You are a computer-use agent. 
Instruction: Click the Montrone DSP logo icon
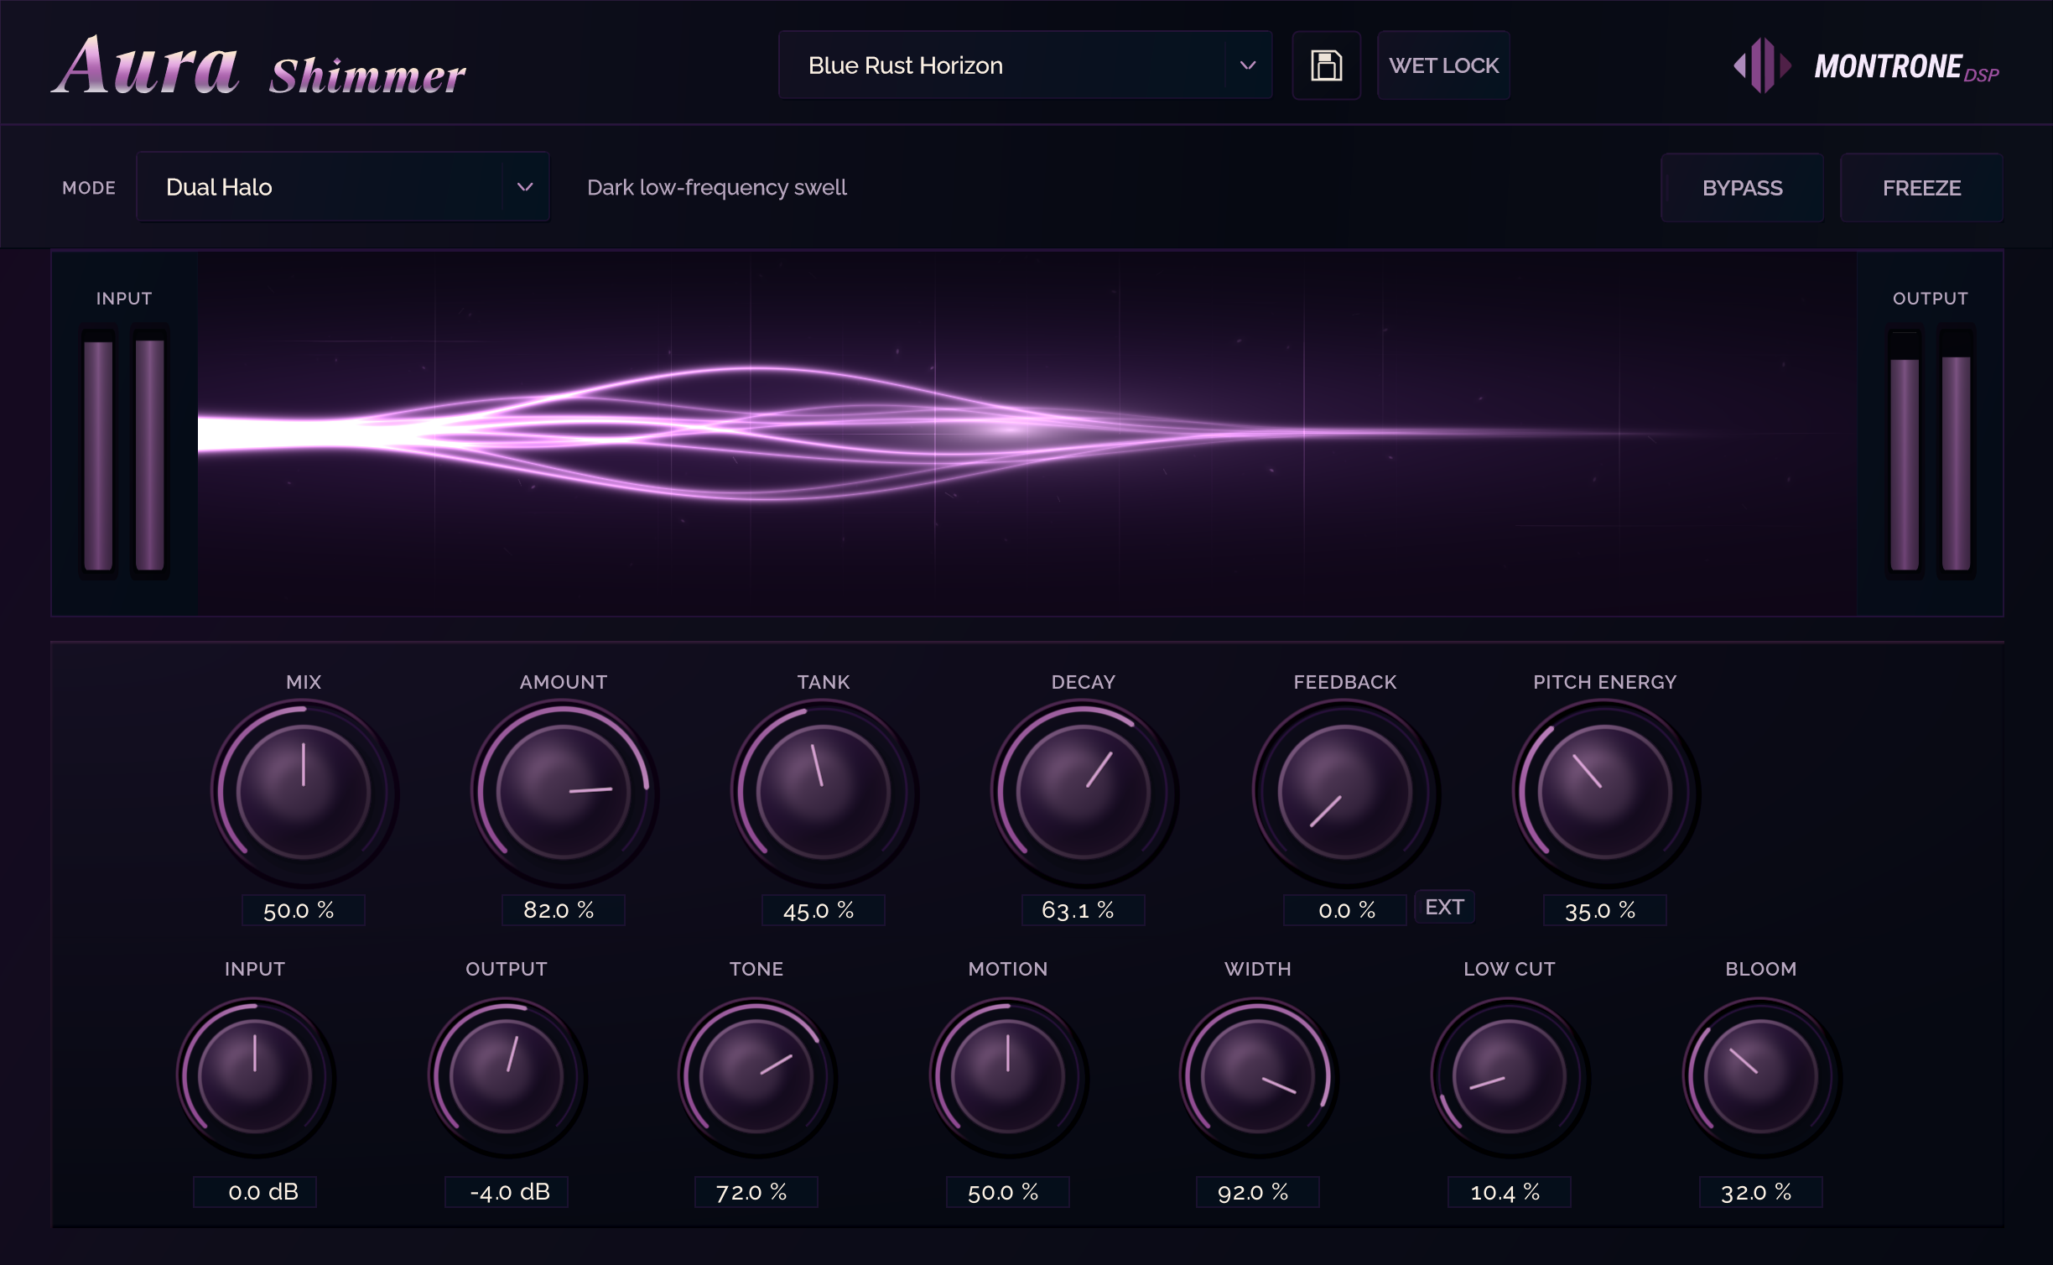tap(1762, 65)
